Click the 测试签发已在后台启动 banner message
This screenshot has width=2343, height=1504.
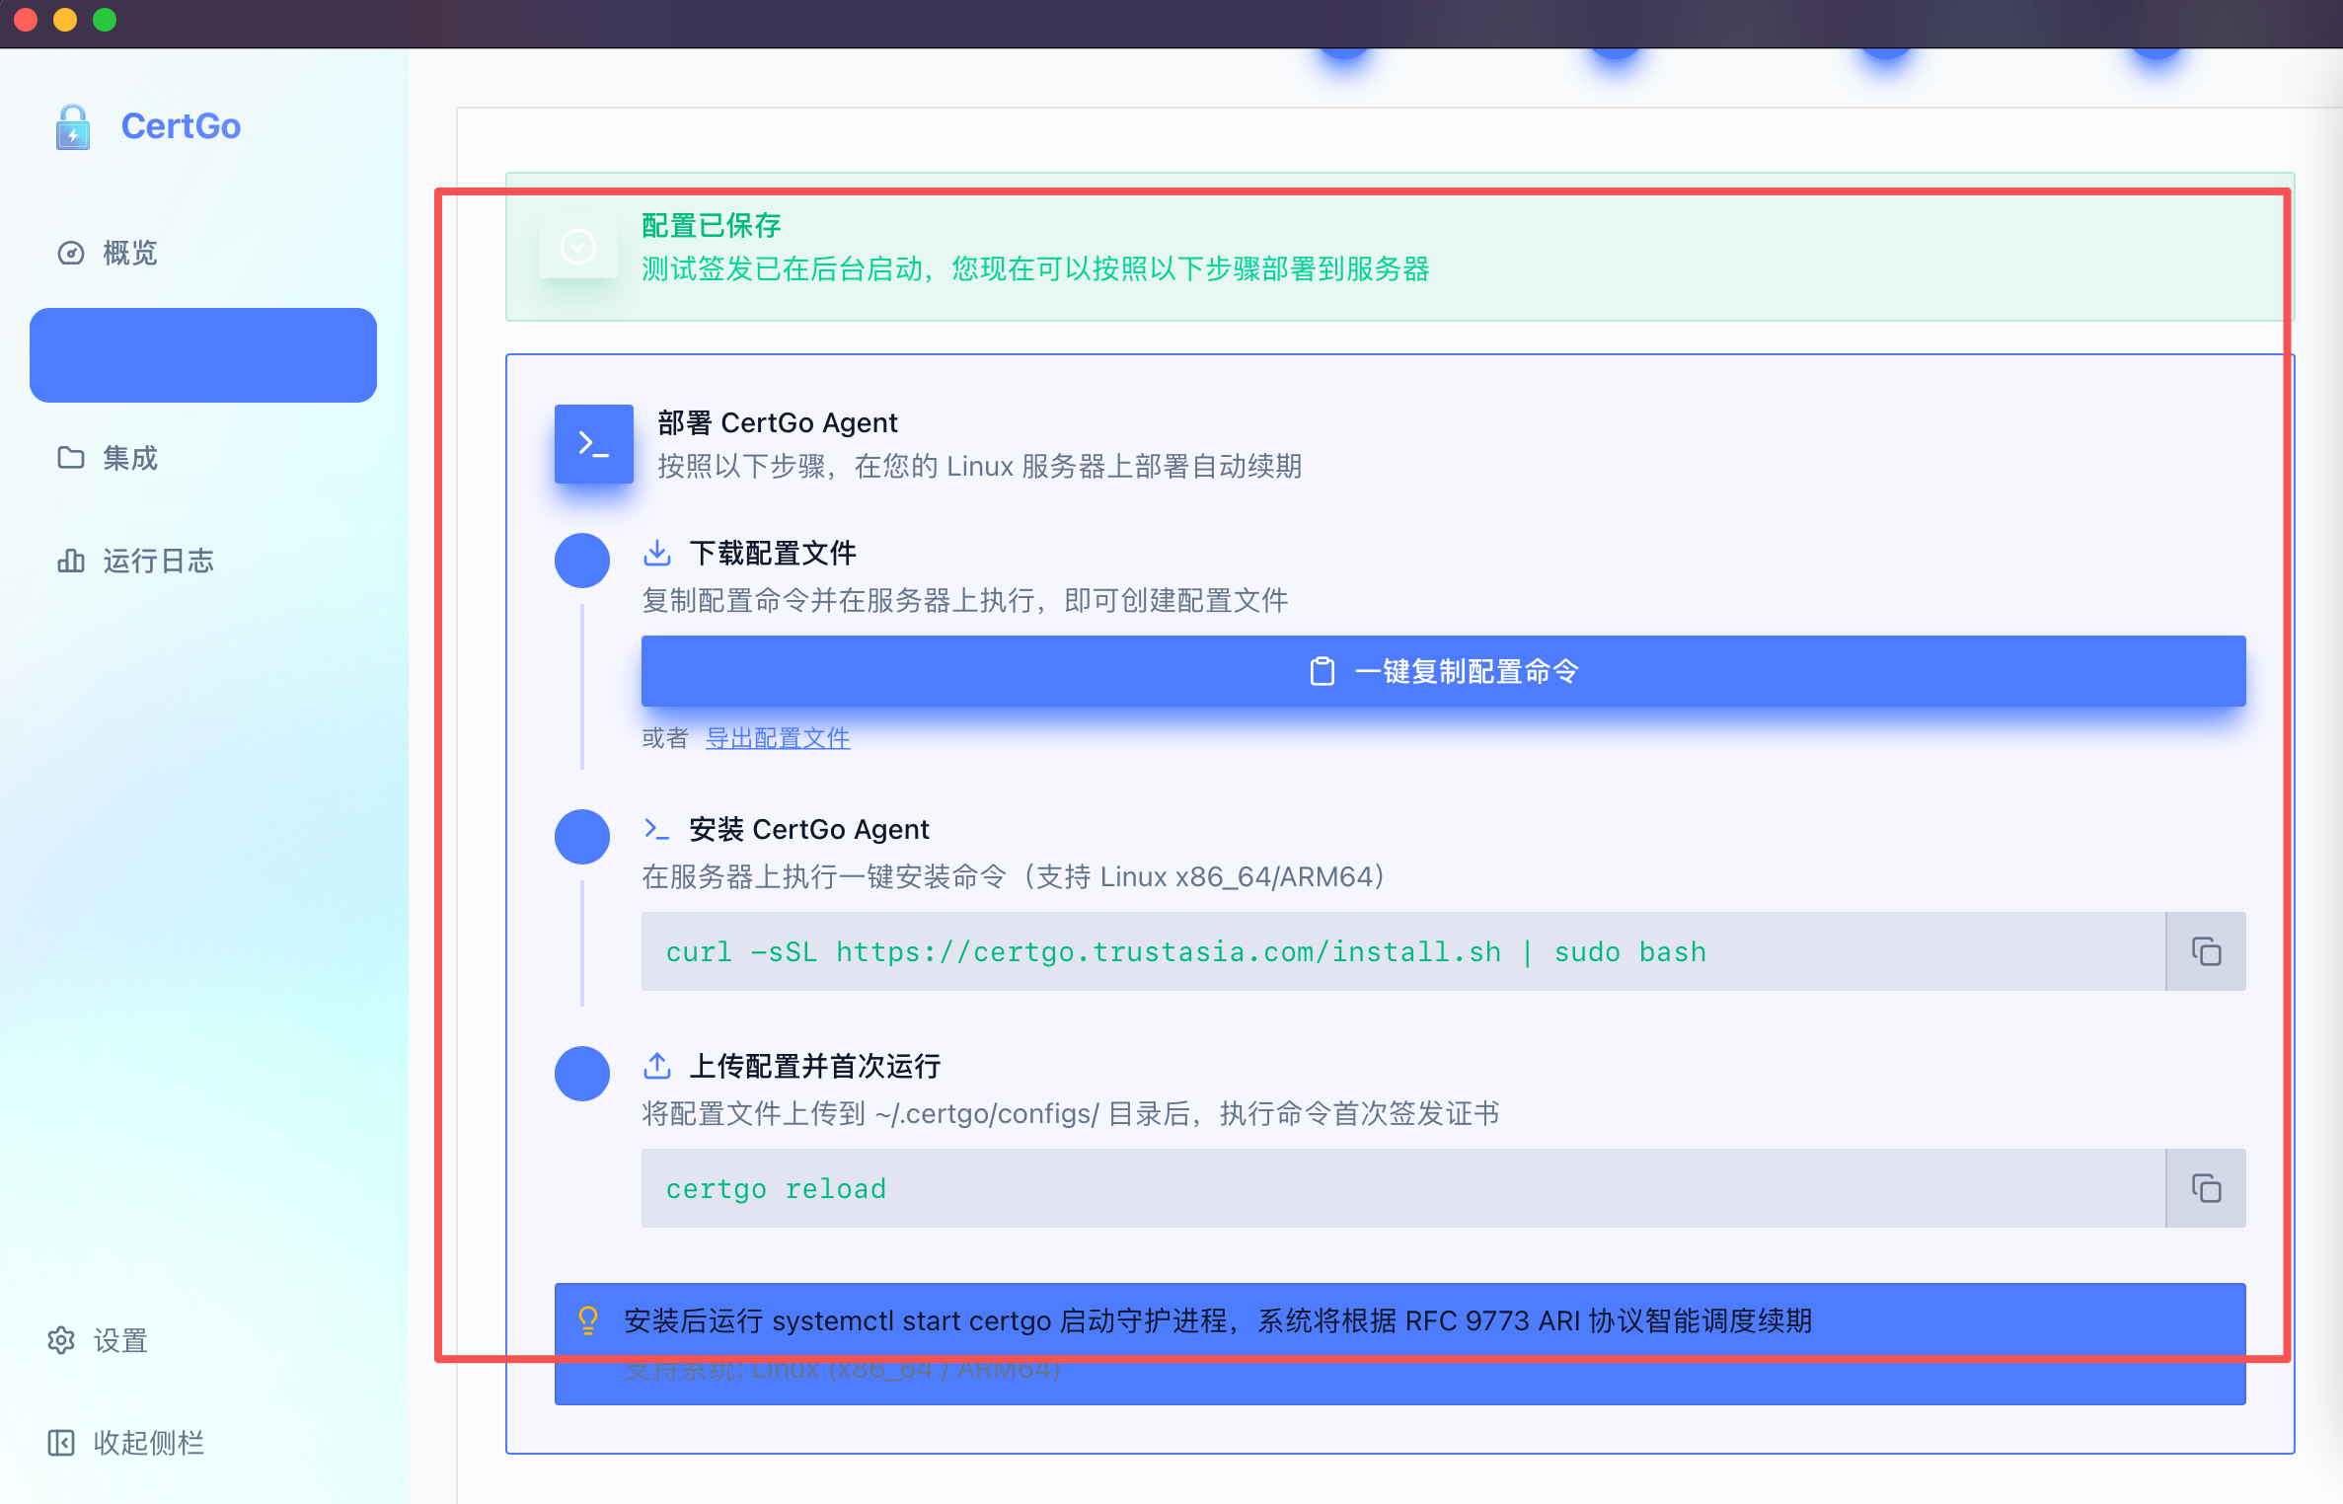[1035, 268]
